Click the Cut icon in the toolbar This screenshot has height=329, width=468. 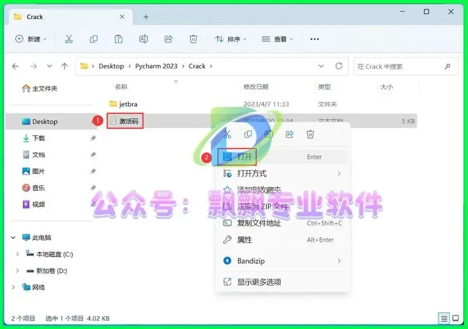click(69, 39)
